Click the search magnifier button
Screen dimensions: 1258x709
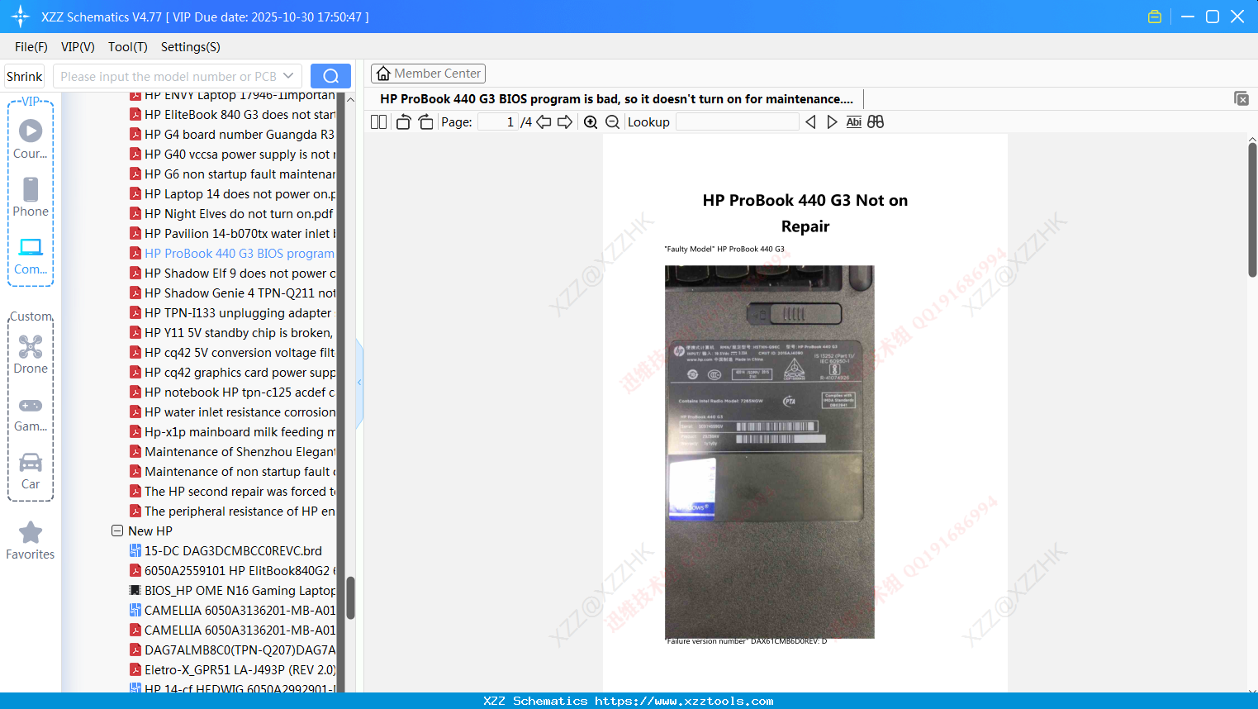[330, 76]
